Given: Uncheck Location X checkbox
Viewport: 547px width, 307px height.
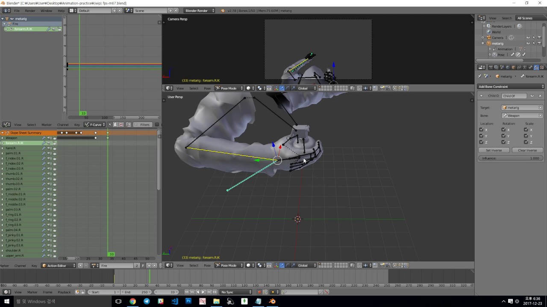Looking at the screenshot, I should [x=482, y=130].
